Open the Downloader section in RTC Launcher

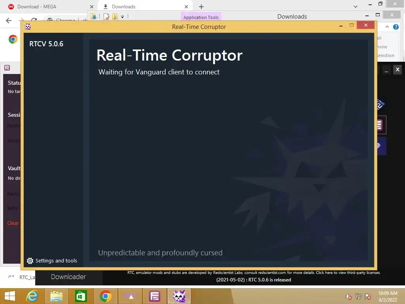click(68, 277)
